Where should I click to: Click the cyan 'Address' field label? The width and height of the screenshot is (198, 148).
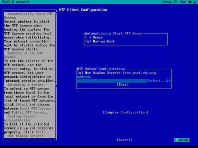pos(84,77)
